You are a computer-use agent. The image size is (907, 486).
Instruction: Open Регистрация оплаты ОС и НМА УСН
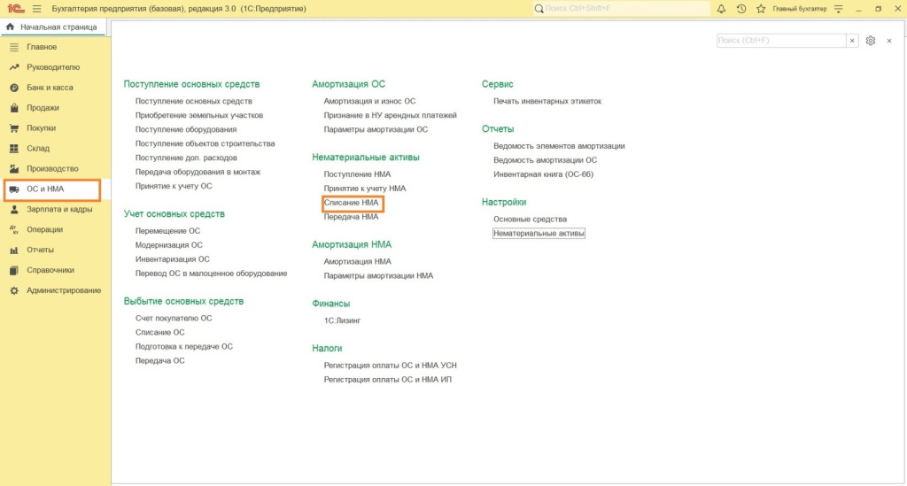click(390, 366)
